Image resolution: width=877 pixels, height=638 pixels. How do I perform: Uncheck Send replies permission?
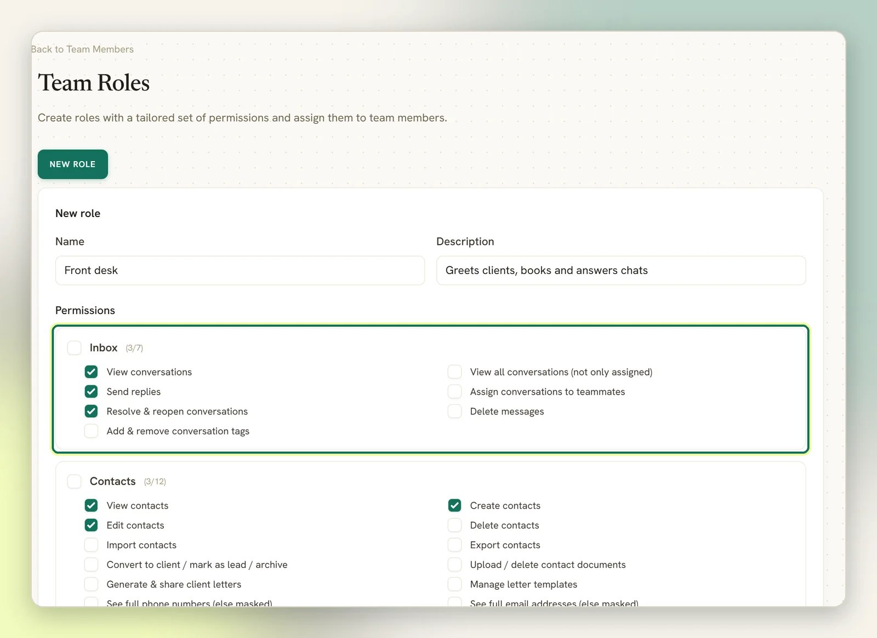tap(92, 392)
